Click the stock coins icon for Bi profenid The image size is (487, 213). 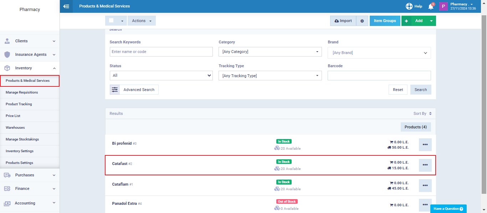pos(277,148)
